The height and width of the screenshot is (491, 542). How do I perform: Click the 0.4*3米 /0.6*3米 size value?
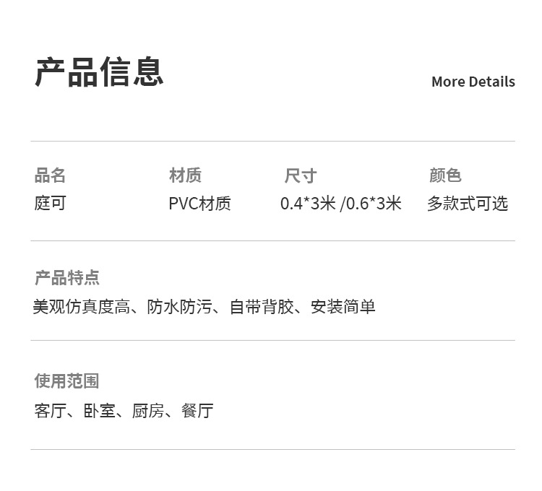tap(340, 204)
